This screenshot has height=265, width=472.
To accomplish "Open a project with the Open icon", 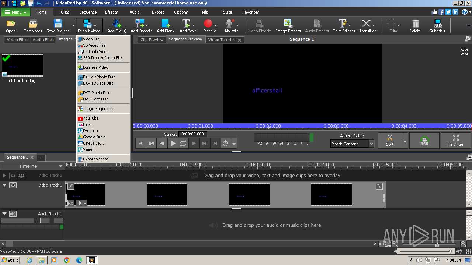I will coord(11,26).
